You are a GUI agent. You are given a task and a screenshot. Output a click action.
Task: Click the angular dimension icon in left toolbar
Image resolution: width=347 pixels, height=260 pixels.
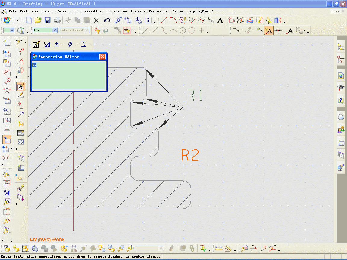[21, 62]
